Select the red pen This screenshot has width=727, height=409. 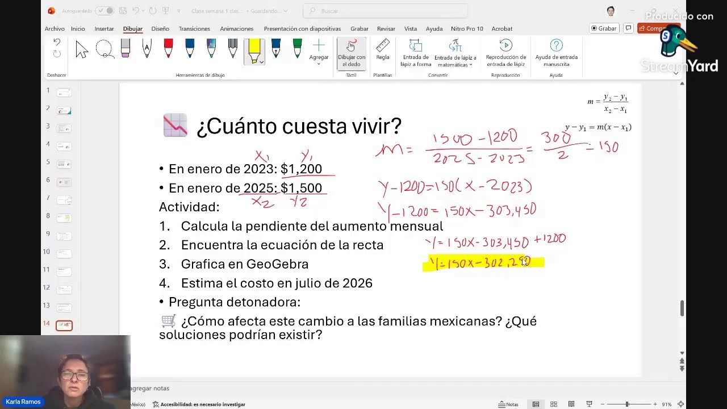168,49
